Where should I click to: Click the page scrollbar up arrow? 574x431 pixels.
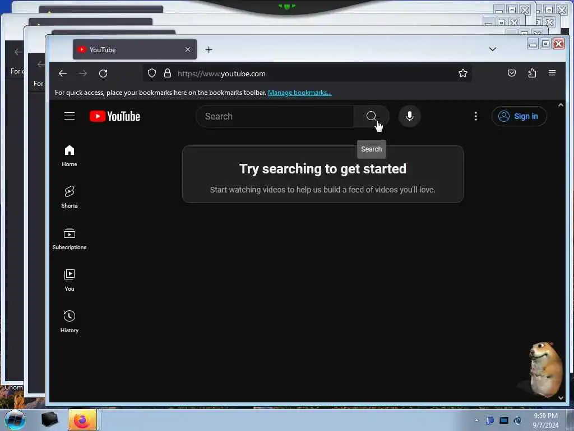(561, 105)
